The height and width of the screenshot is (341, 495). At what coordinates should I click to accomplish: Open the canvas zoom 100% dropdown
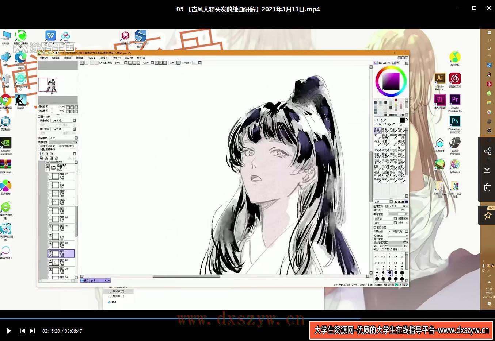pos(126,63)
